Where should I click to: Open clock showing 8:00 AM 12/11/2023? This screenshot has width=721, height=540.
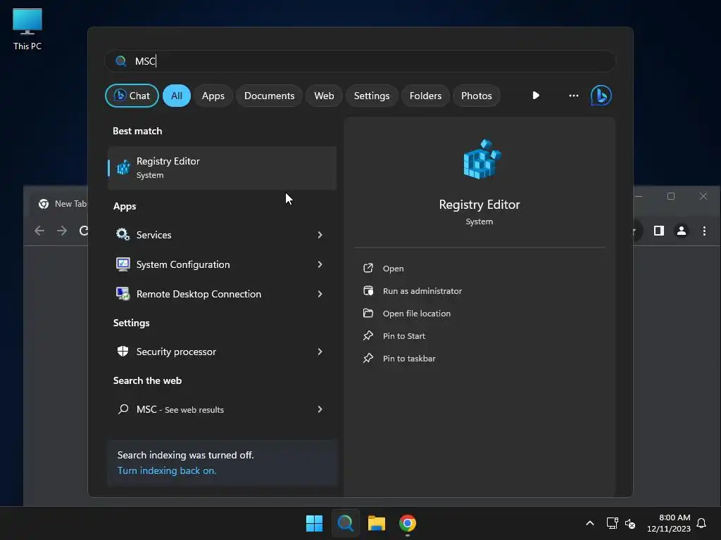(669, 523)
